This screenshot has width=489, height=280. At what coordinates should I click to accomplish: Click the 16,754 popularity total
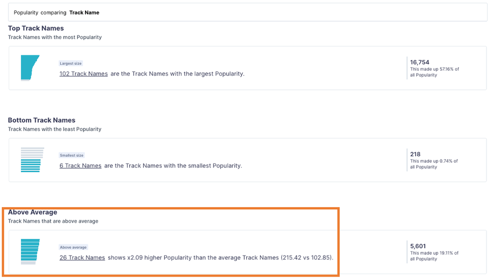(x=419, y=62)
